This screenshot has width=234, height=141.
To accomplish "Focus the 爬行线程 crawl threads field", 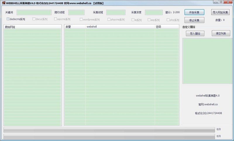I will pyautogui.click(x=76, y=12).
